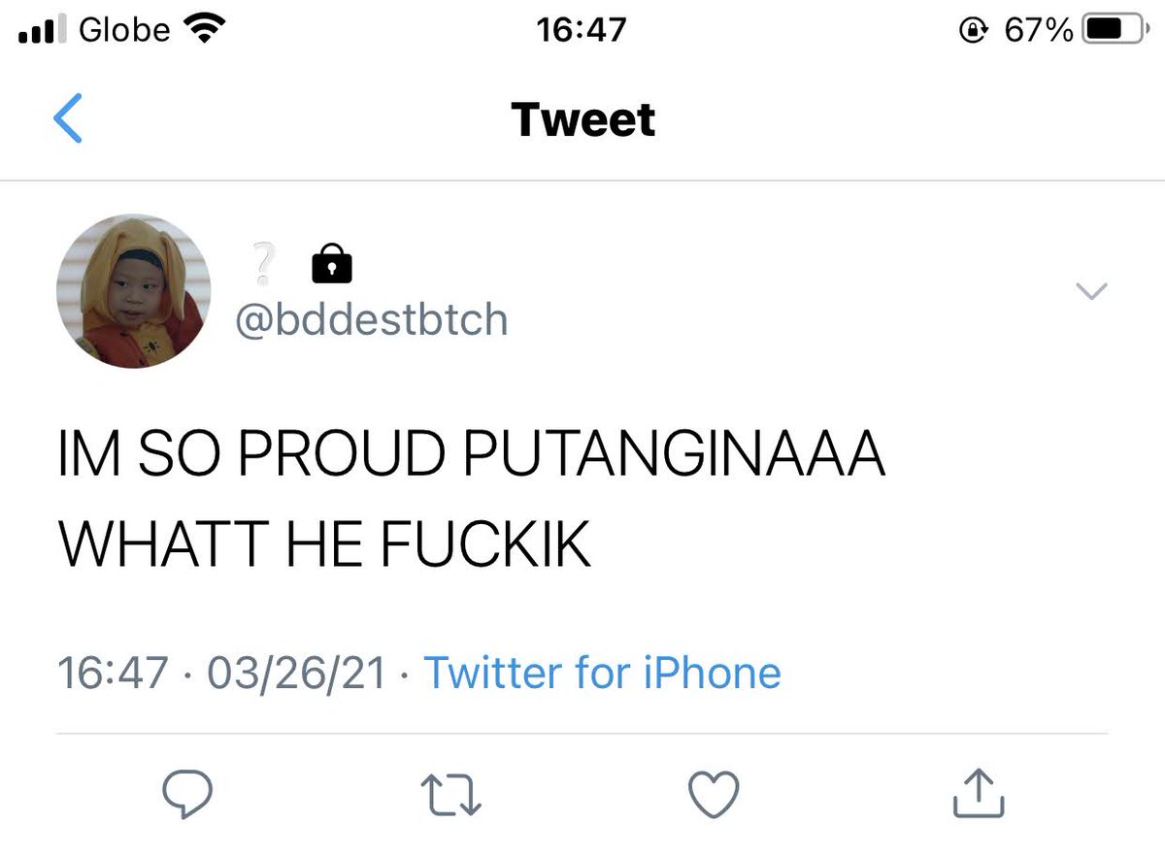Open the tweet options chevron menu
The image size is (1165, 856).
(1092, 290)
